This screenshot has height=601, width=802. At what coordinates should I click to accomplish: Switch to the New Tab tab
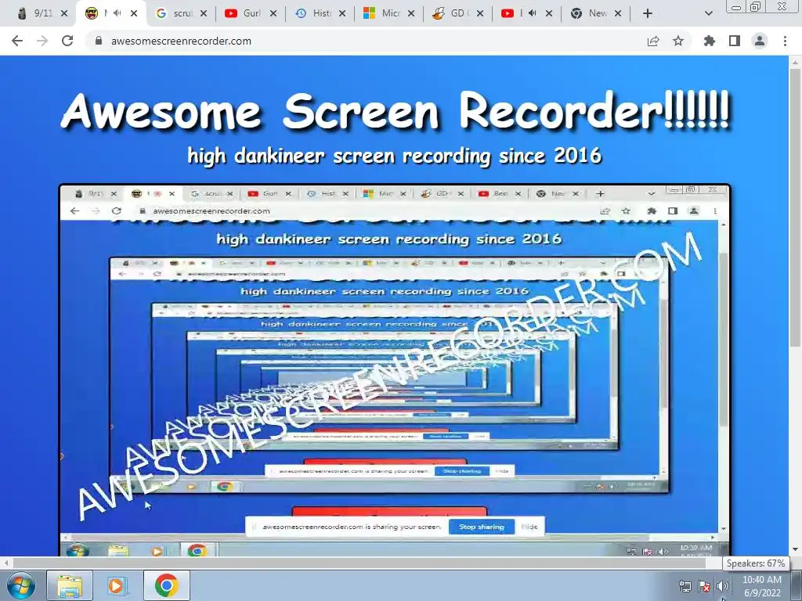pyautogui.click(x=592, y=13)
